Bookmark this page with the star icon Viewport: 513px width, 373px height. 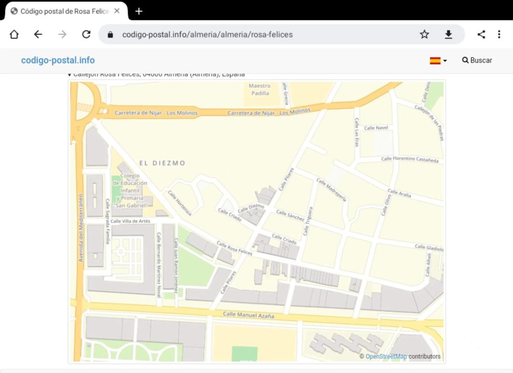click(x=424, y=35)
